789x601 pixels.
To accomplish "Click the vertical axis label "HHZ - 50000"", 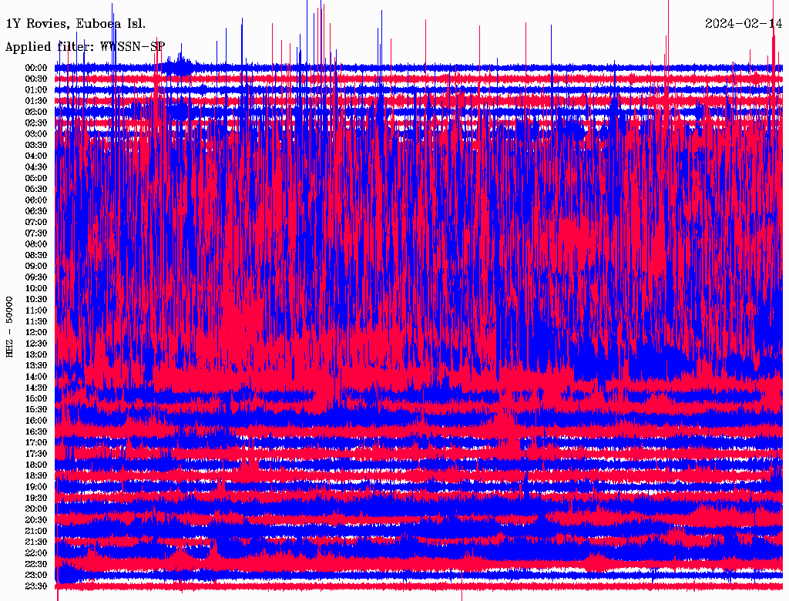I will (x=10, y=326).
